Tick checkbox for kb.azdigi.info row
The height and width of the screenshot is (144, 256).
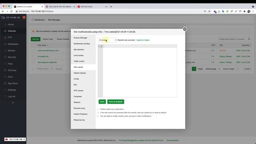point(34,56)
